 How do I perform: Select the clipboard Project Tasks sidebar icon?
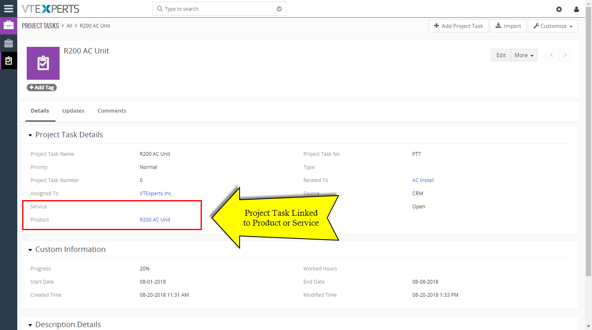click(x=9, y=61)
